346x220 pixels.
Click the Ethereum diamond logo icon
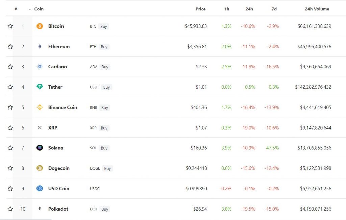click(x=40, y=47)
